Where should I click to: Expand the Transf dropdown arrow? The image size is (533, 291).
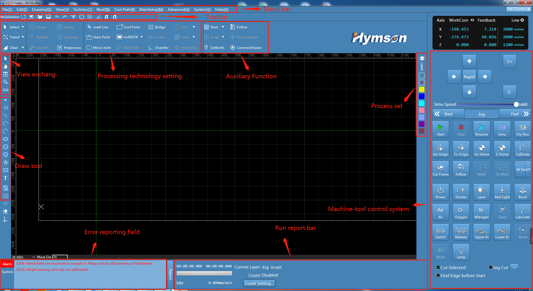tap(23, 37)
